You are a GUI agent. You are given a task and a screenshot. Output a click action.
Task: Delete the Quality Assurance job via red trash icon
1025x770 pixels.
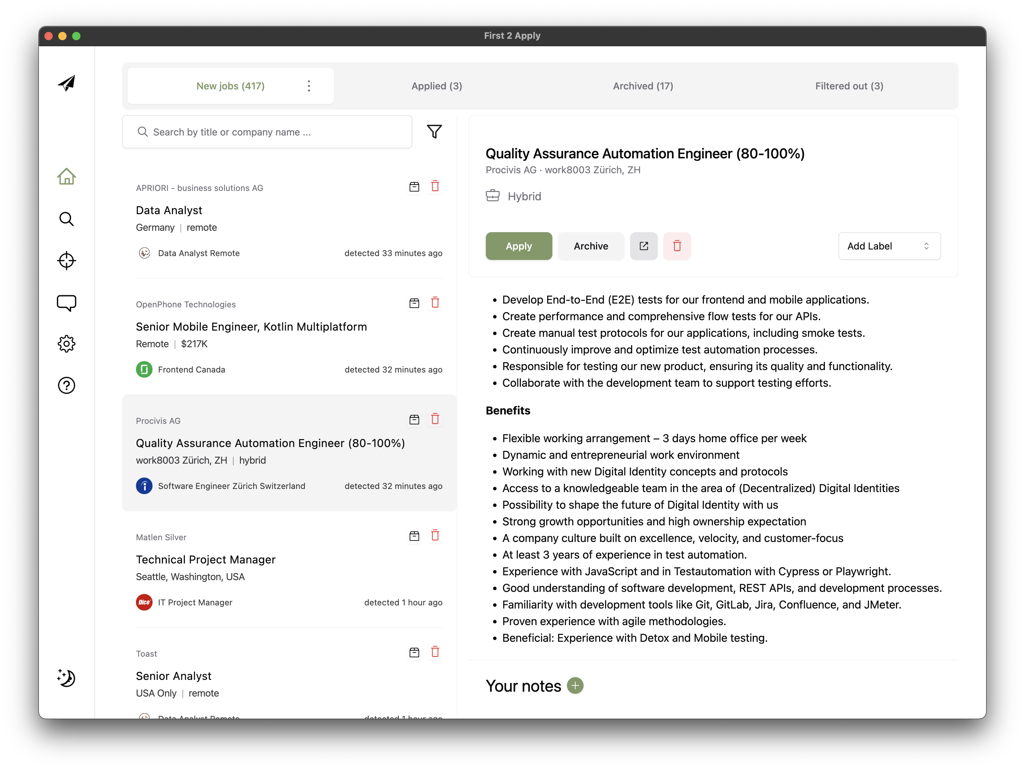[435, 419]
